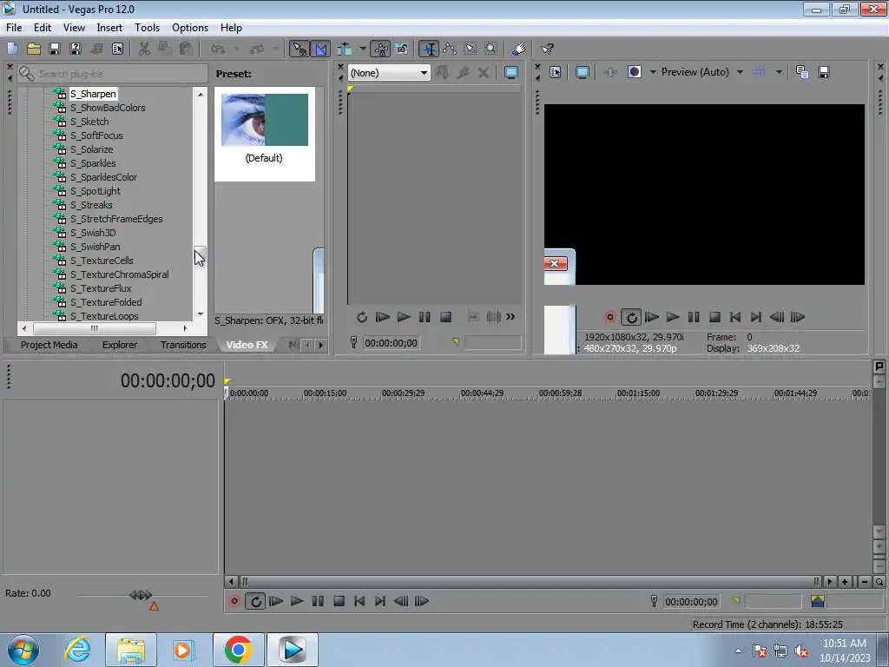
Task: Switch to the Explorer tab
Action: tap(120, 345)
